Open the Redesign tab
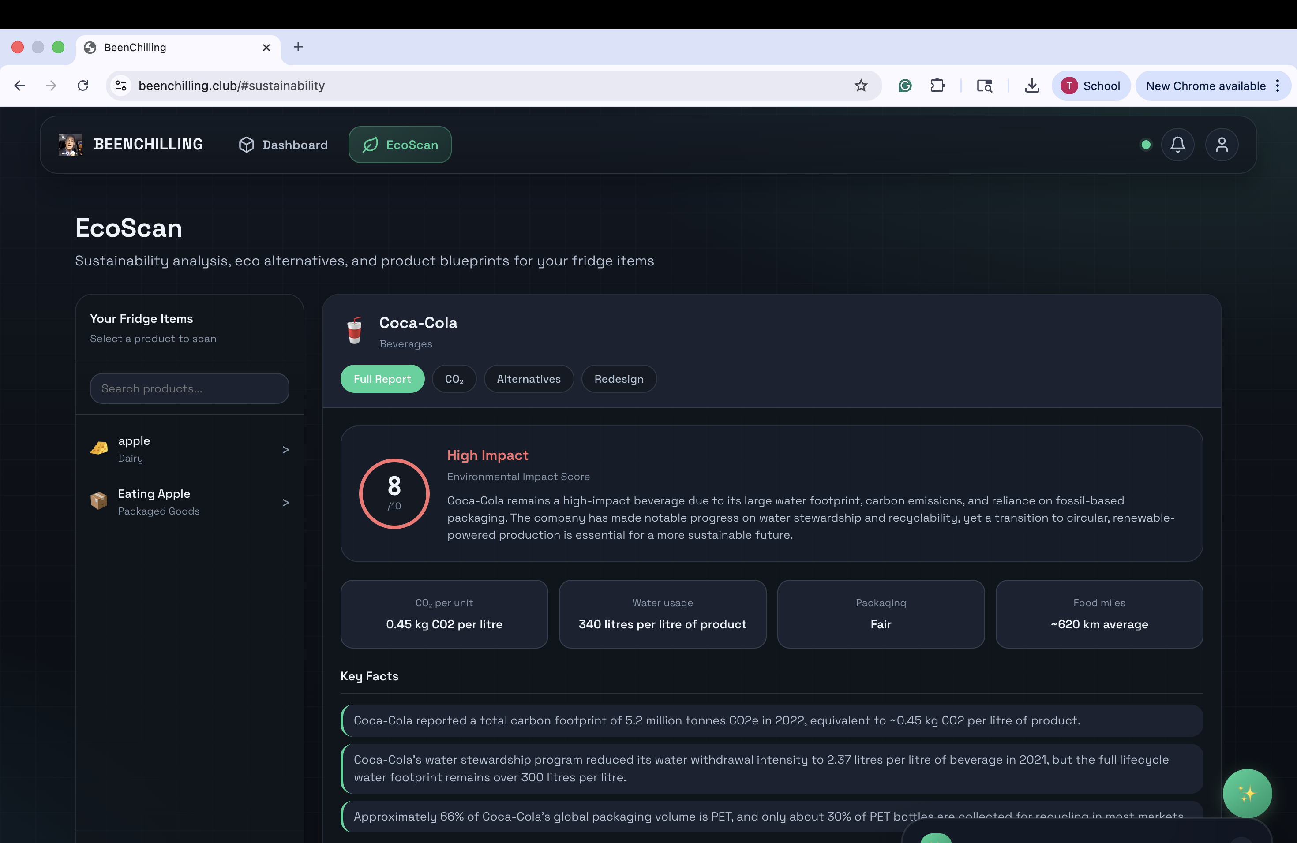 tap(619, 379)
